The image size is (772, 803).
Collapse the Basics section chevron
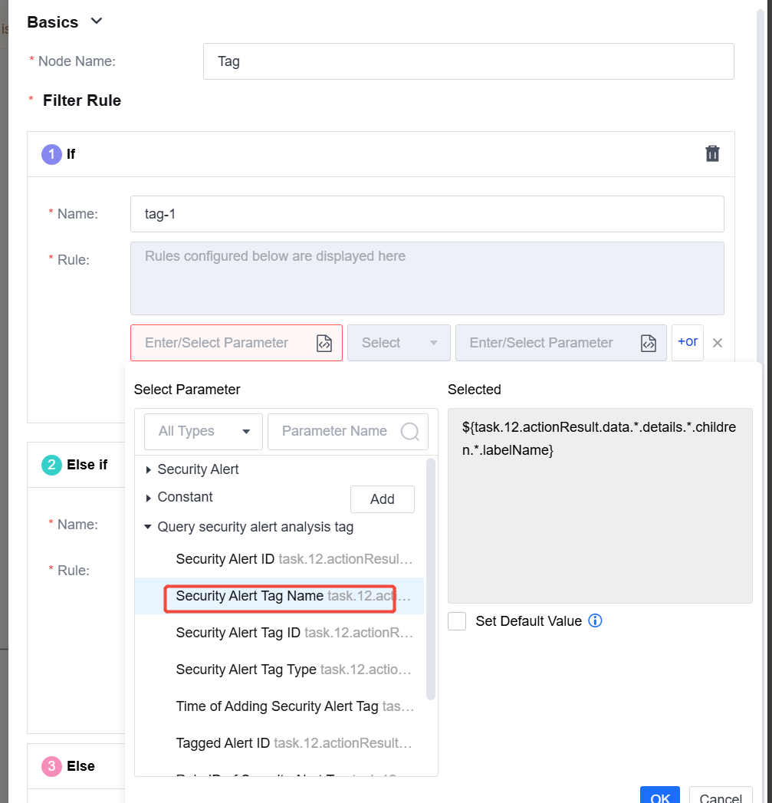(x=97, y=21)
